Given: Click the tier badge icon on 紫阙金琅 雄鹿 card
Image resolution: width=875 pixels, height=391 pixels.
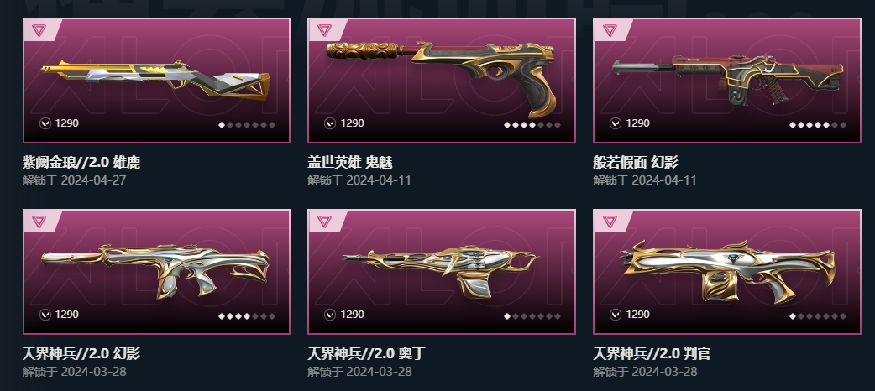Looking at the screenshot, I should click(38, 30).
